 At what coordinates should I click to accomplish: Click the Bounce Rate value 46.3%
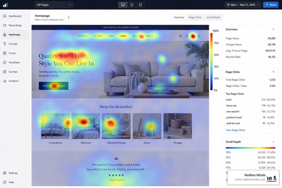272,57
